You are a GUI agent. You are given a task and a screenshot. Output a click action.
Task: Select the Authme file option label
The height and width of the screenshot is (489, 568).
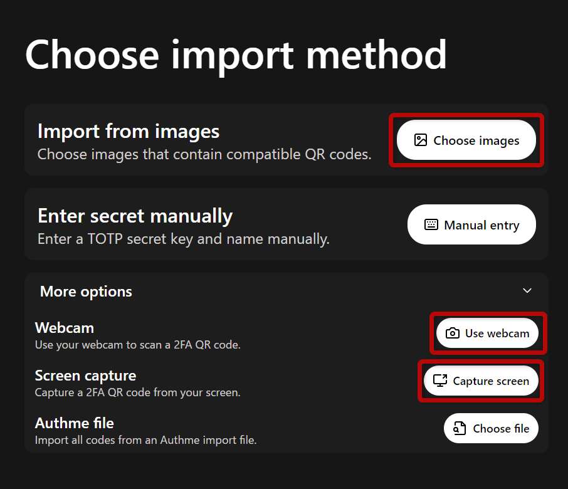click(74, 423)
